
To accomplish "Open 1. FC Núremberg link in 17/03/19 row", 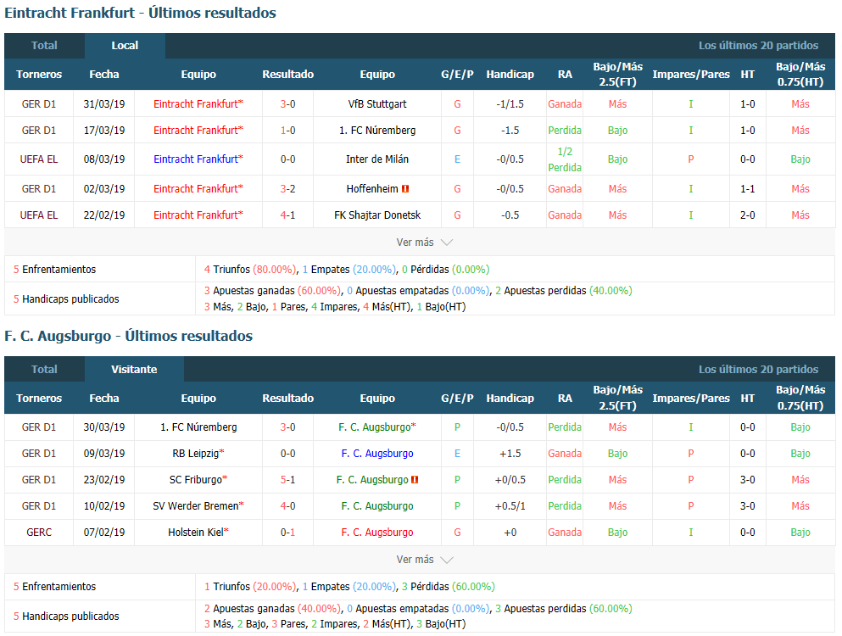I will tap(377, 131).
